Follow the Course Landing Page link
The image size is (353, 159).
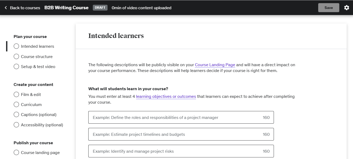pyautogui.click(x=215, y=65)
